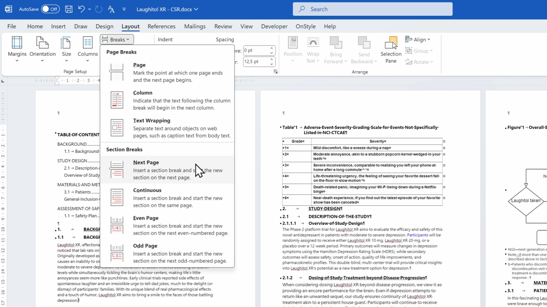Click the Save icon in title bar
This screenshot has height=307, width=547.
coord(69,9)
